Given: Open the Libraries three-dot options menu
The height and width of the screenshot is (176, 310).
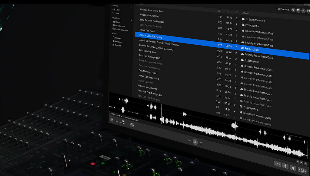Looking at the screenshot, I should click(x=132, y=7).
